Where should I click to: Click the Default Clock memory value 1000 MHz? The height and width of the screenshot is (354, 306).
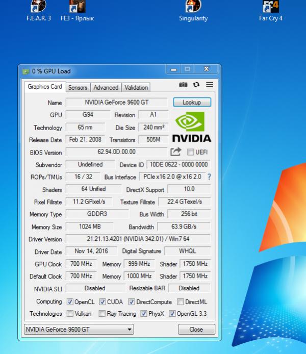coord(139,276)
